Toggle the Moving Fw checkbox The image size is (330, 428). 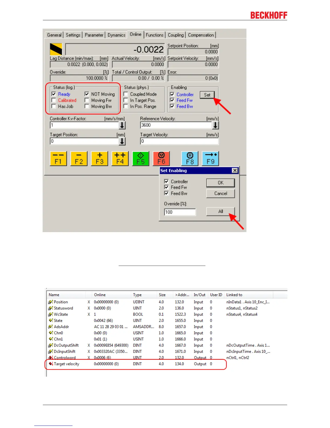(87, 100)
